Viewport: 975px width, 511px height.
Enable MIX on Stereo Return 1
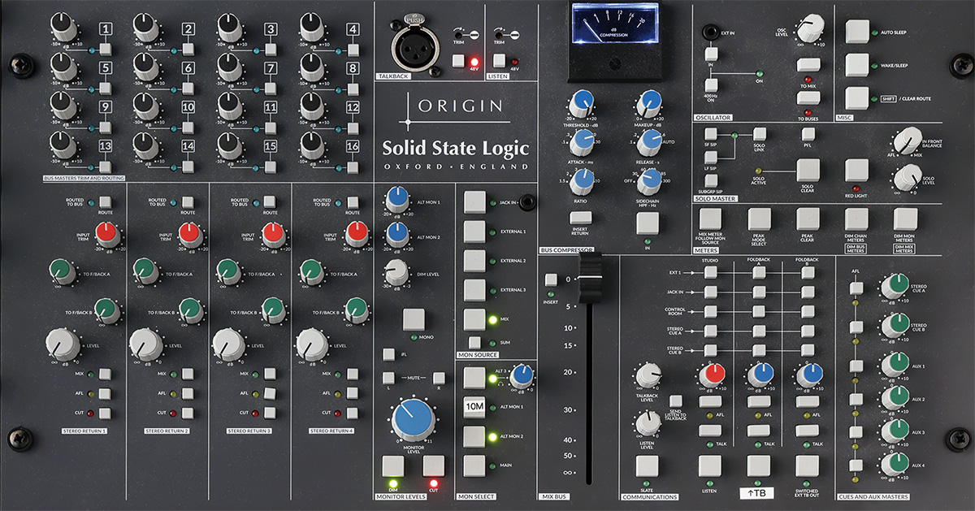[106, 375]
